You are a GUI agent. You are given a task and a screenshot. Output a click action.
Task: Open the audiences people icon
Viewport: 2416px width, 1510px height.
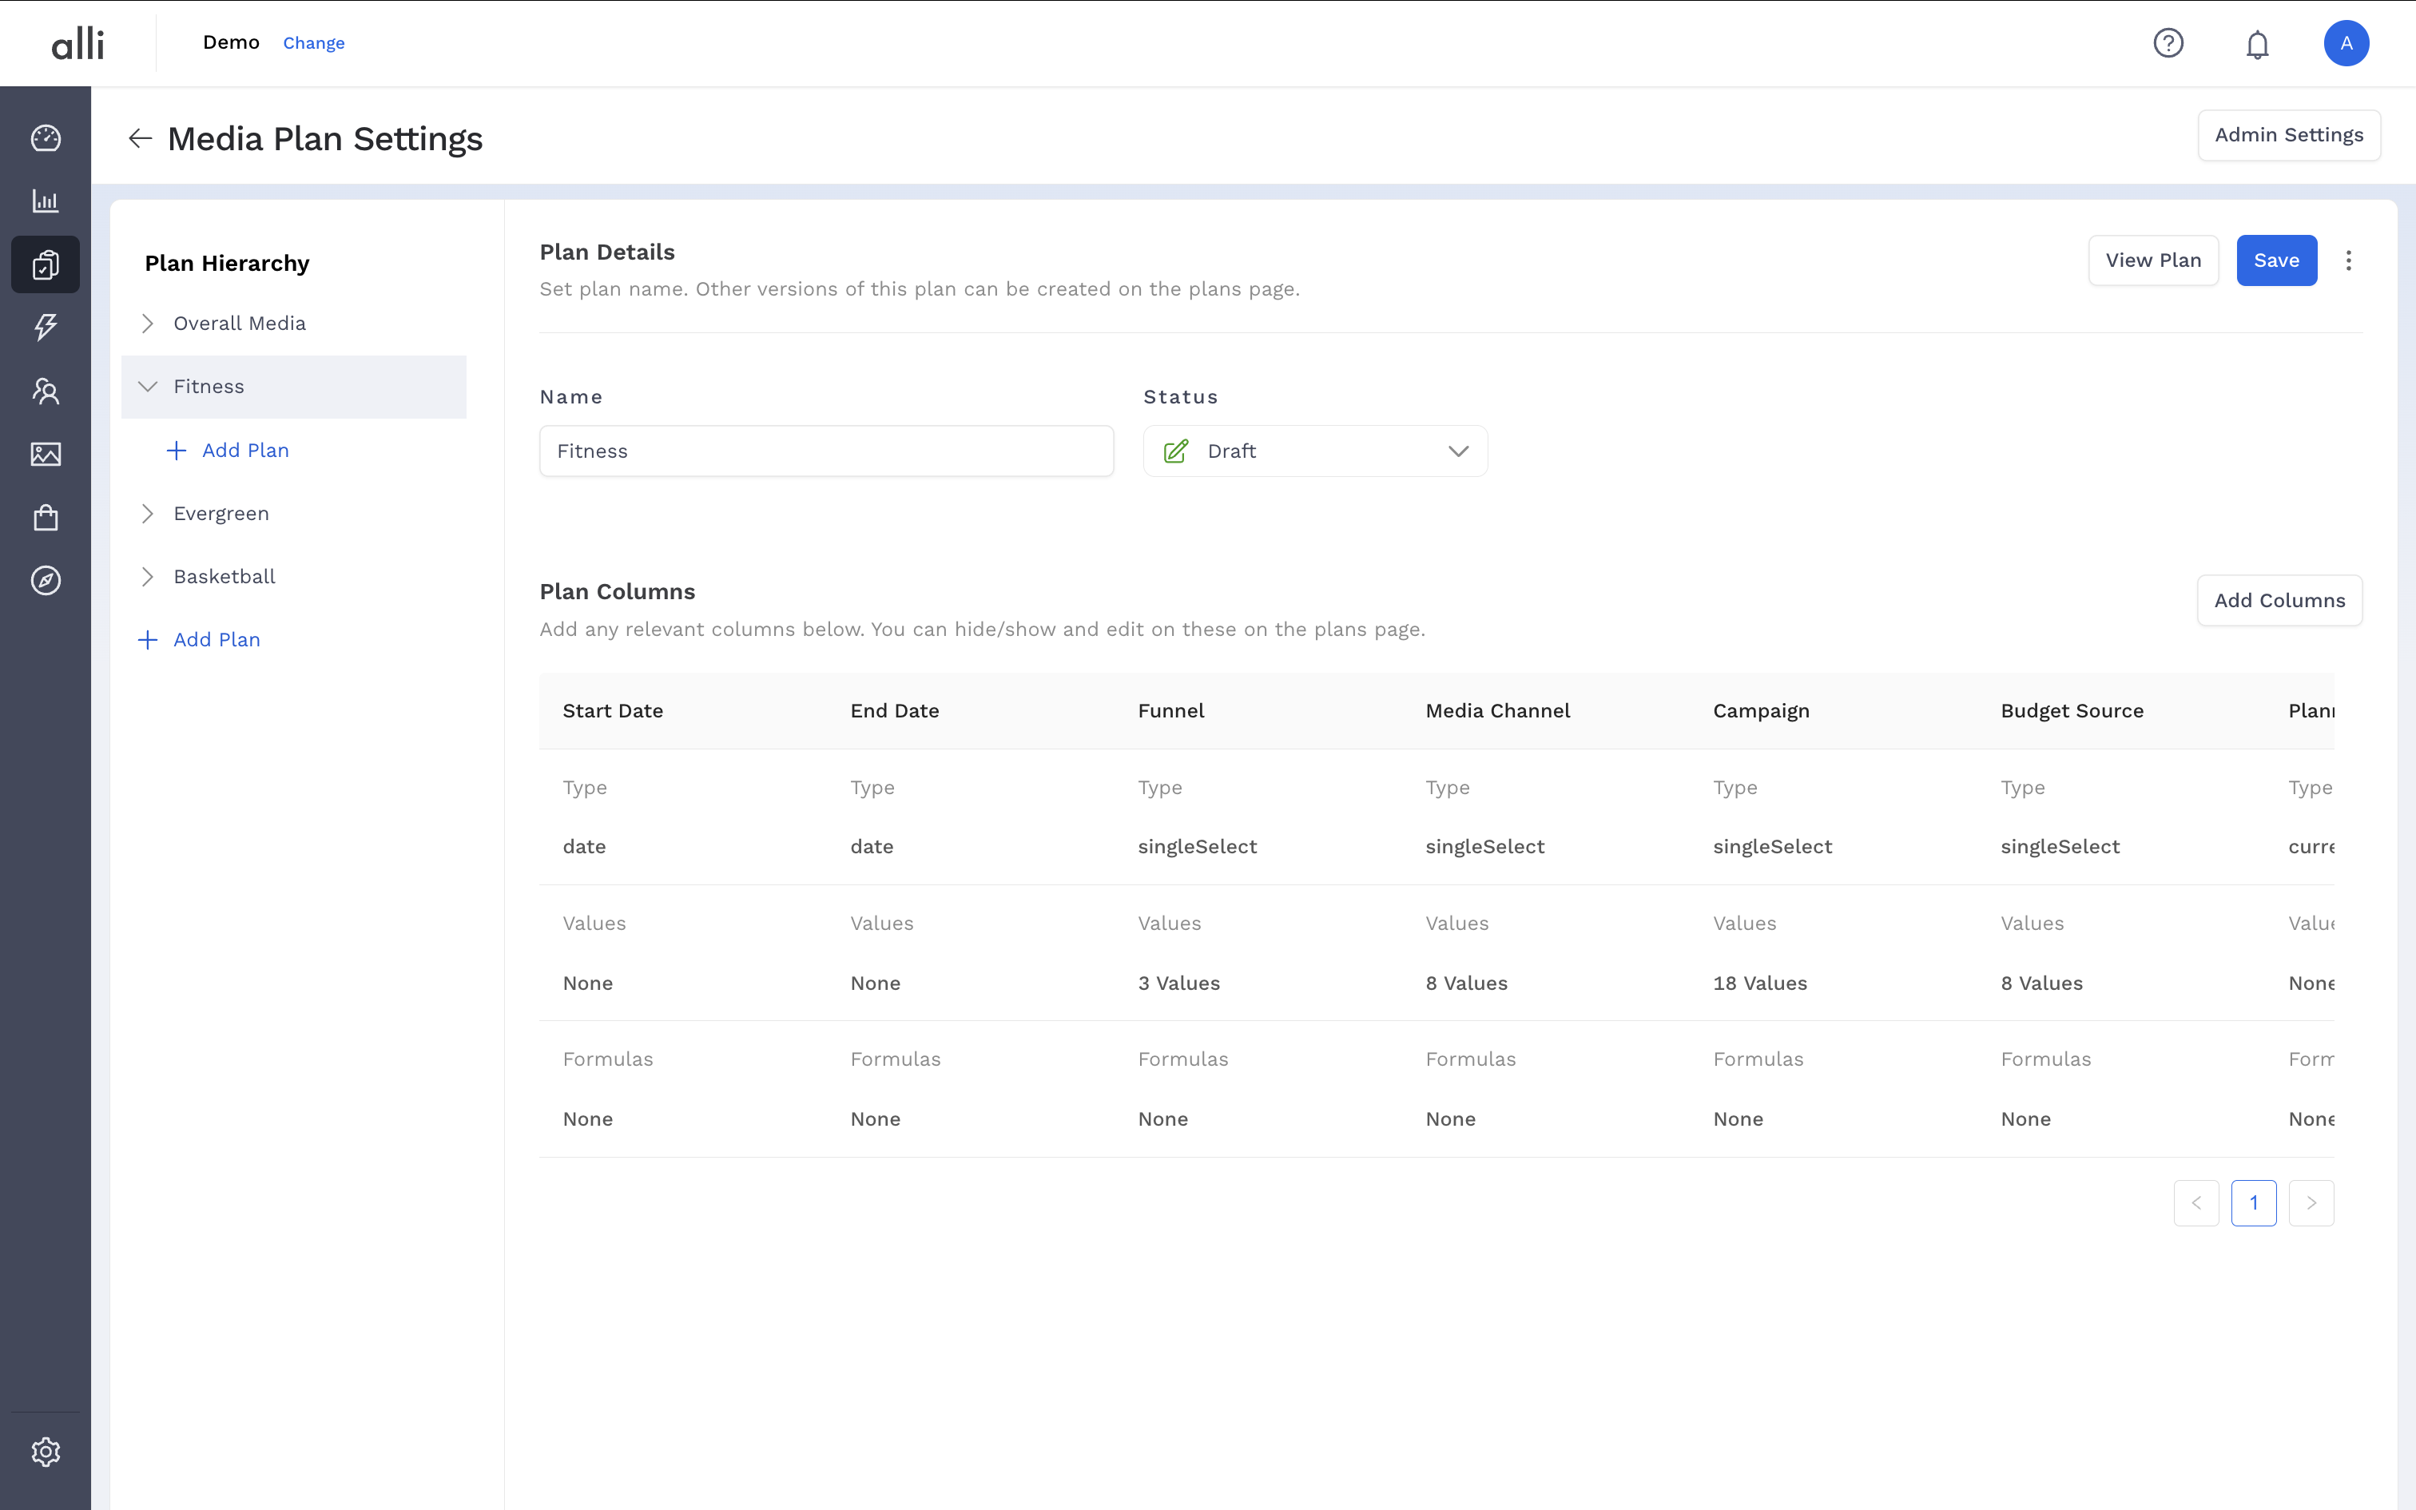pyautogui.click(x=46, y=391)
